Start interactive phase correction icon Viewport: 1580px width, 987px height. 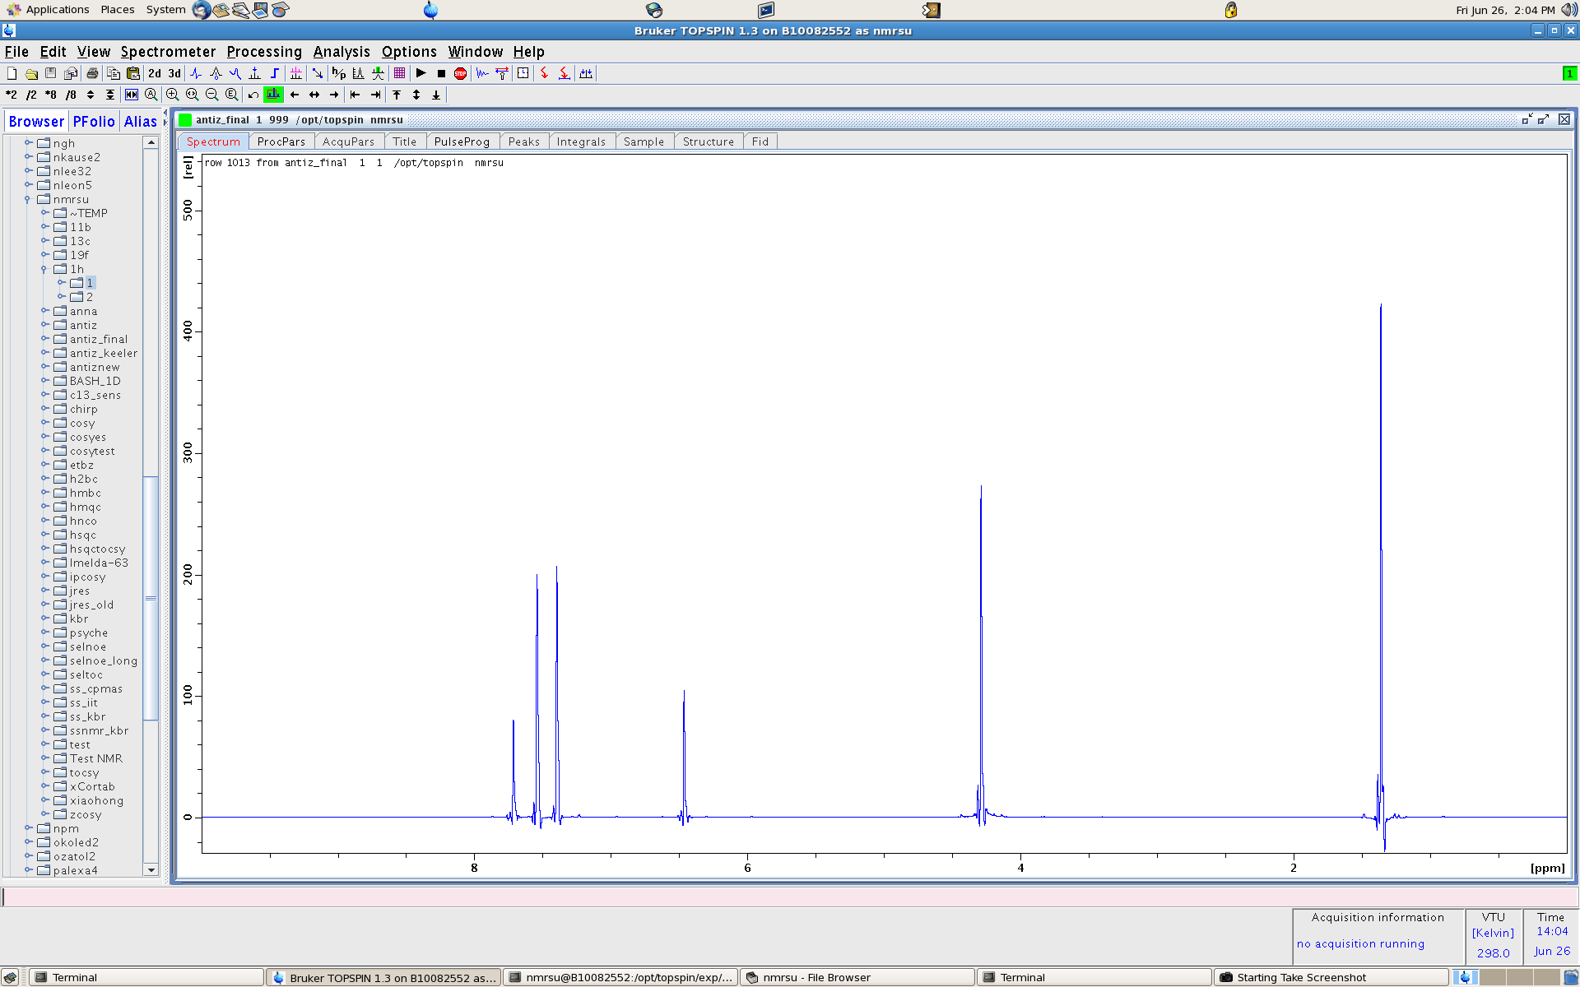196,73
